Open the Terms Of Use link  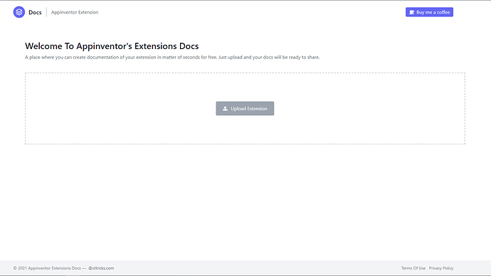click(x=413, y=268)
